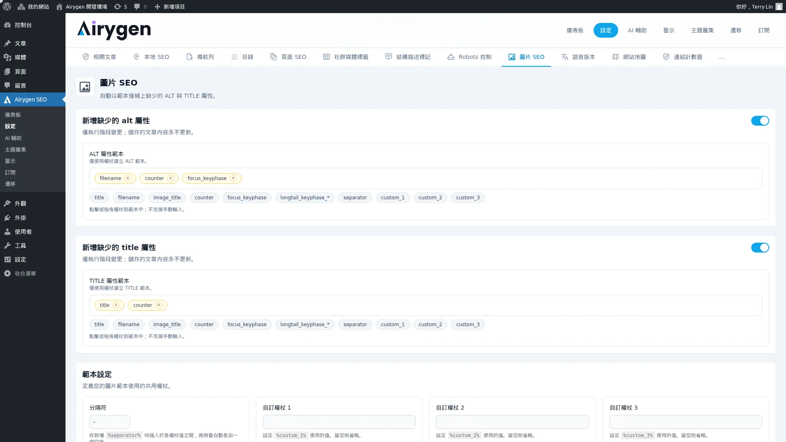Click the active 設定 pill button
The width and height of the screenshot is (786, 442).
coord(605,30)
